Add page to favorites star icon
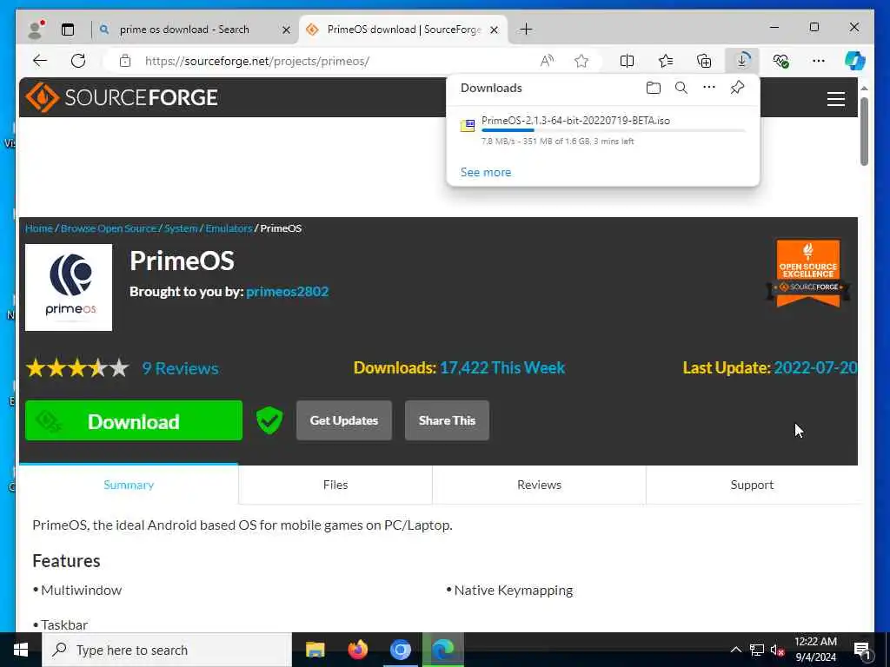The width and height of the screenshot is (890, 667). tap(581, 61)
